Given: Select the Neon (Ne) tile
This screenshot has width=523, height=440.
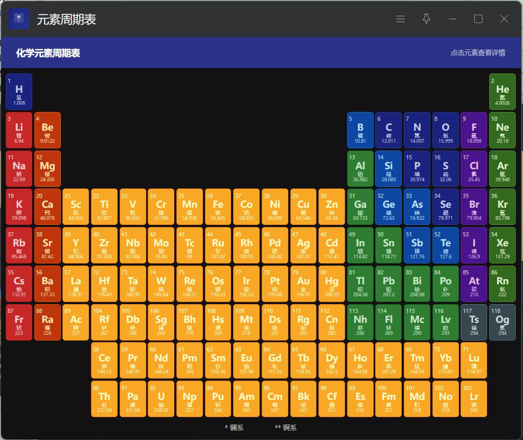Looking at the screenshot, I should [502, 130].
